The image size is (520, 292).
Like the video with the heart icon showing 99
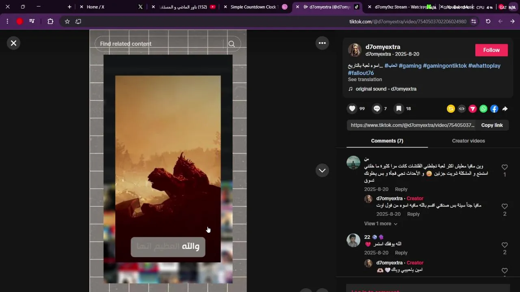(x=352, y=108)
